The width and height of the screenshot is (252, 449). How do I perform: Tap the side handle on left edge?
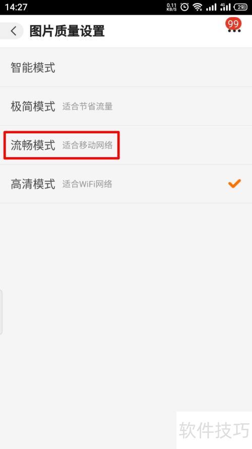(1, 312)
